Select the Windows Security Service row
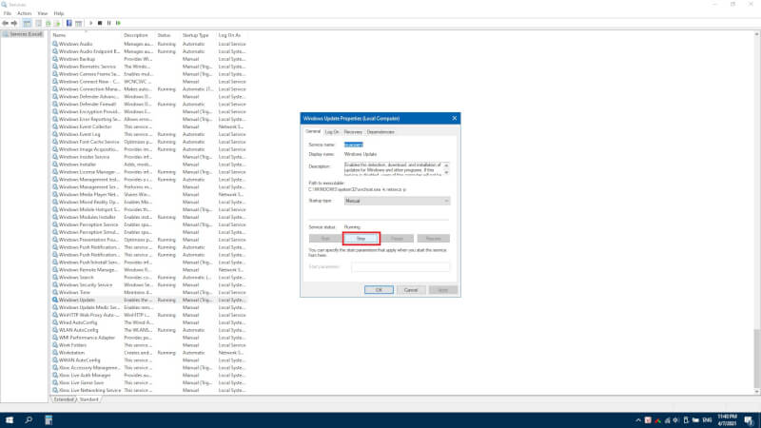Image resolution: width=761 pixels, height=428 pixels. click(x=149, y=284)
